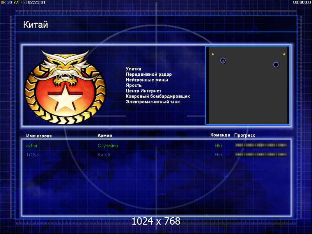This screenshot has width=312, height=234.
Task: Click the Ярость entry
Action: coord(133,85)
